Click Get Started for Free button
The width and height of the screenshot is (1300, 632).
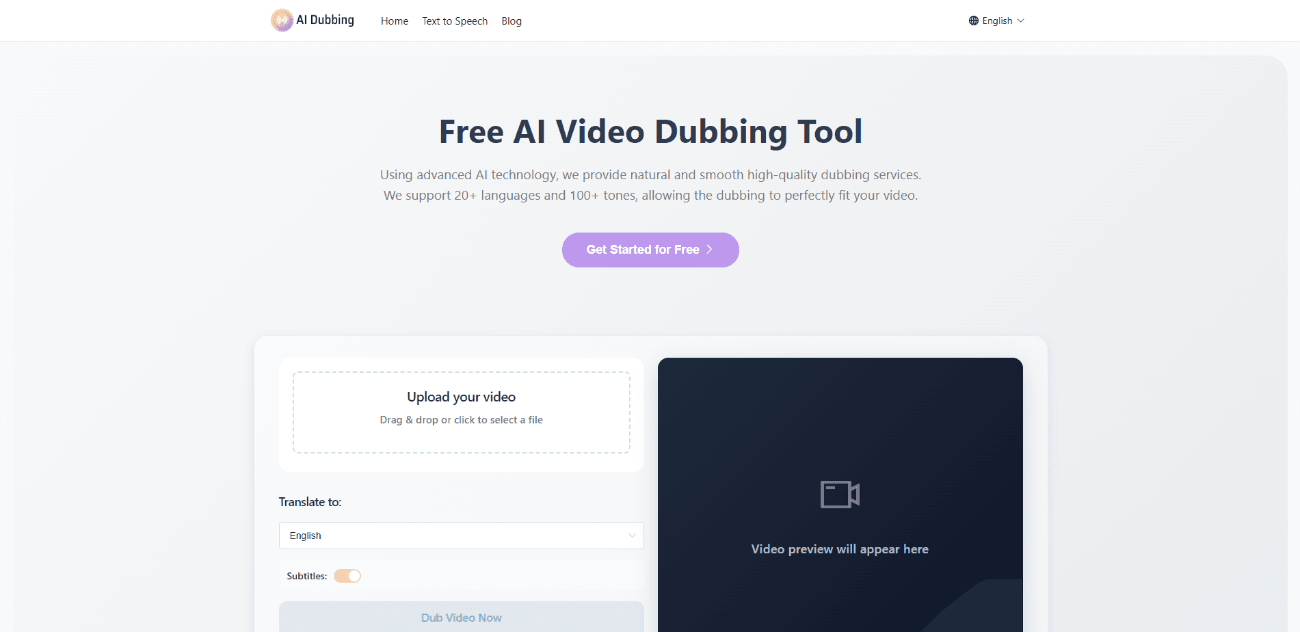tap(650, 250)
